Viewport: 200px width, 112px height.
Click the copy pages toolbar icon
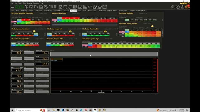tap(56, 7)
